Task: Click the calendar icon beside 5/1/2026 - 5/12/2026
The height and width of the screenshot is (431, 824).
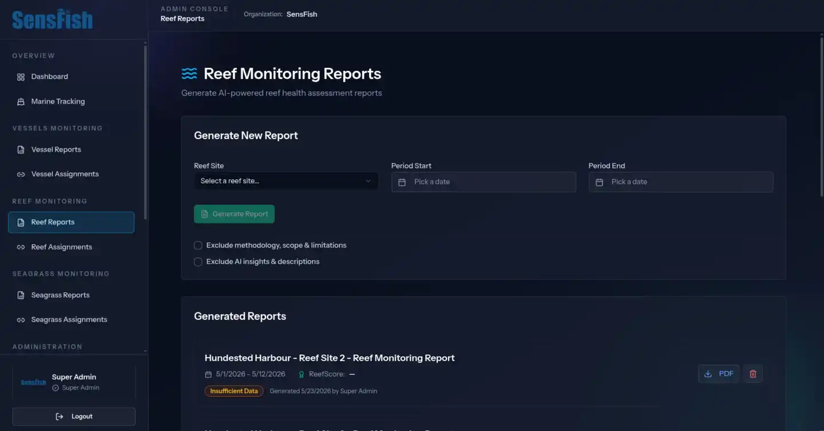Action: (208, 374)
